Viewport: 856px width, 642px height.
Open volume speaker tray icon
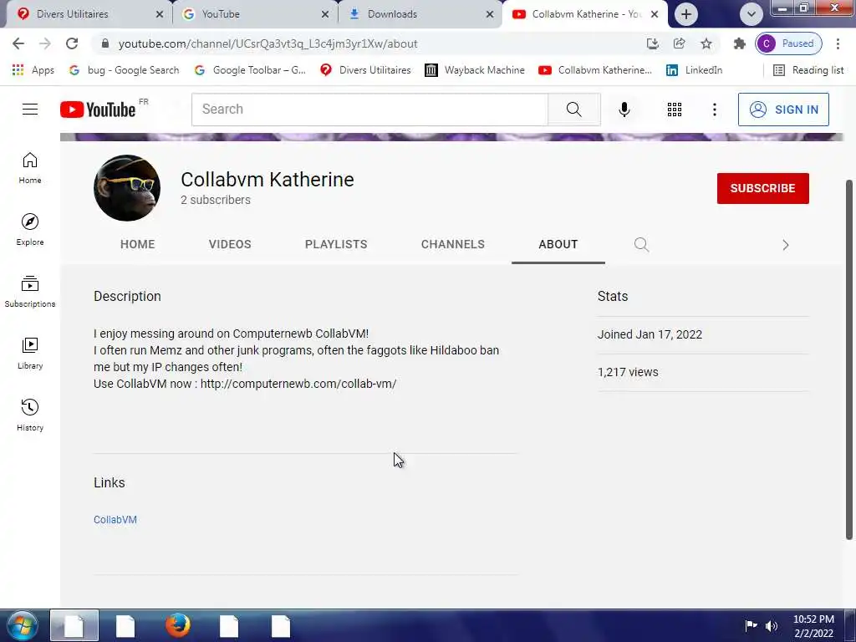(772, 625)
